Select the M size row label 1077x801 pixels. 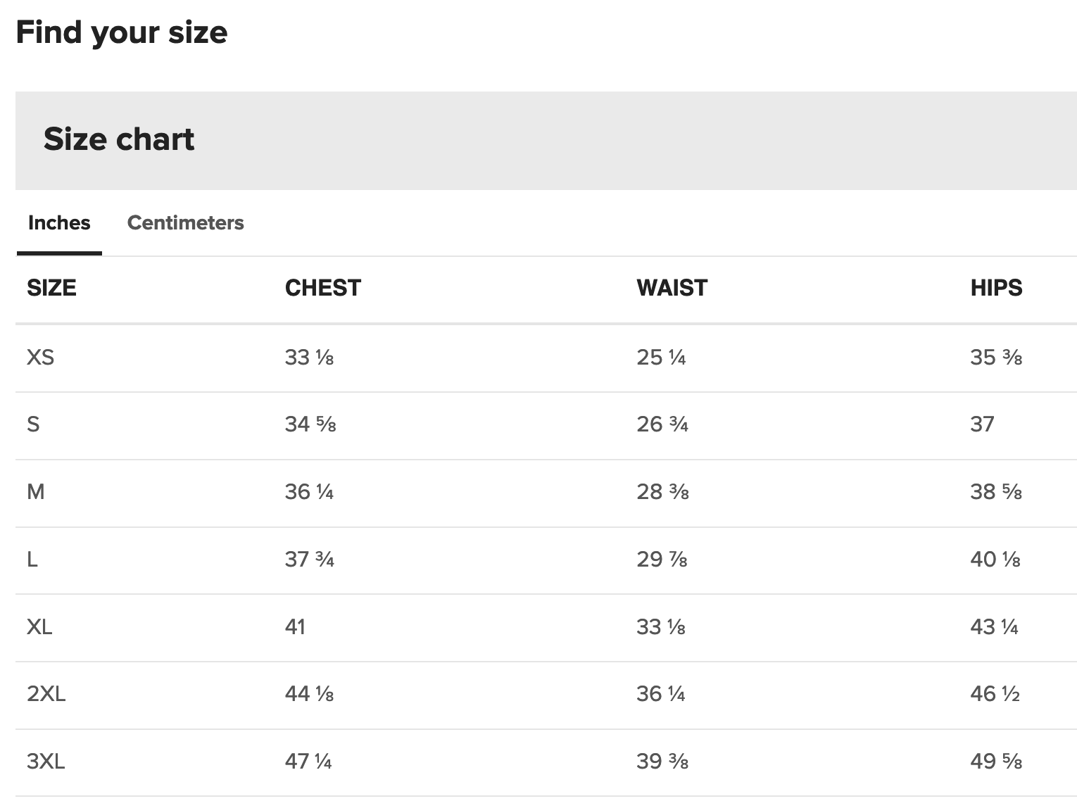coord(35,491)
